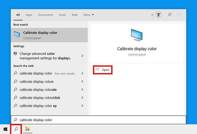This screenshot has width=197, height=134.
Task: Select the Calibrate display color best match
Action: 49,35
